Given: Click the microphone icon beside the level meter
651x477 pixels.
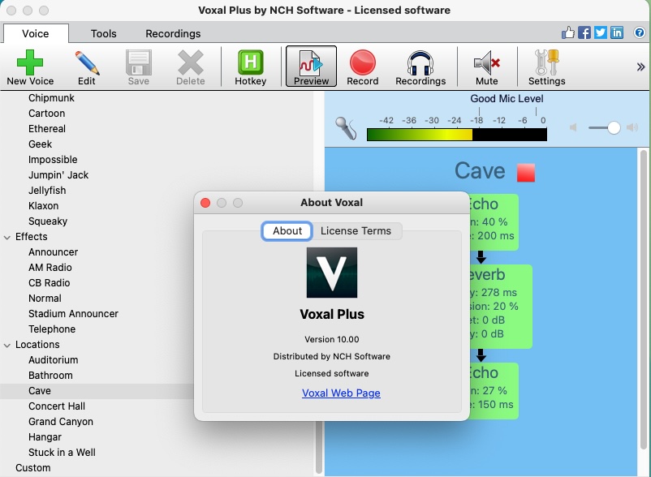Looking at the screenshot, I should (x=347, y=127).
